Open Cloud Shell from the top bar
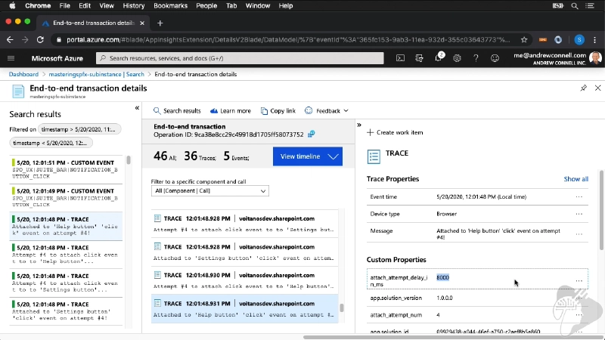The image size is (605, 340). tap(401, 58)
